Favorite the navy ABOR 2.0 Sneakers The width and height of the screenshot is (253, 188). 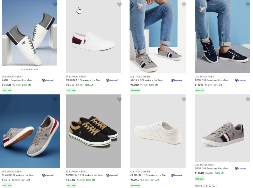[x=248, y=4]
